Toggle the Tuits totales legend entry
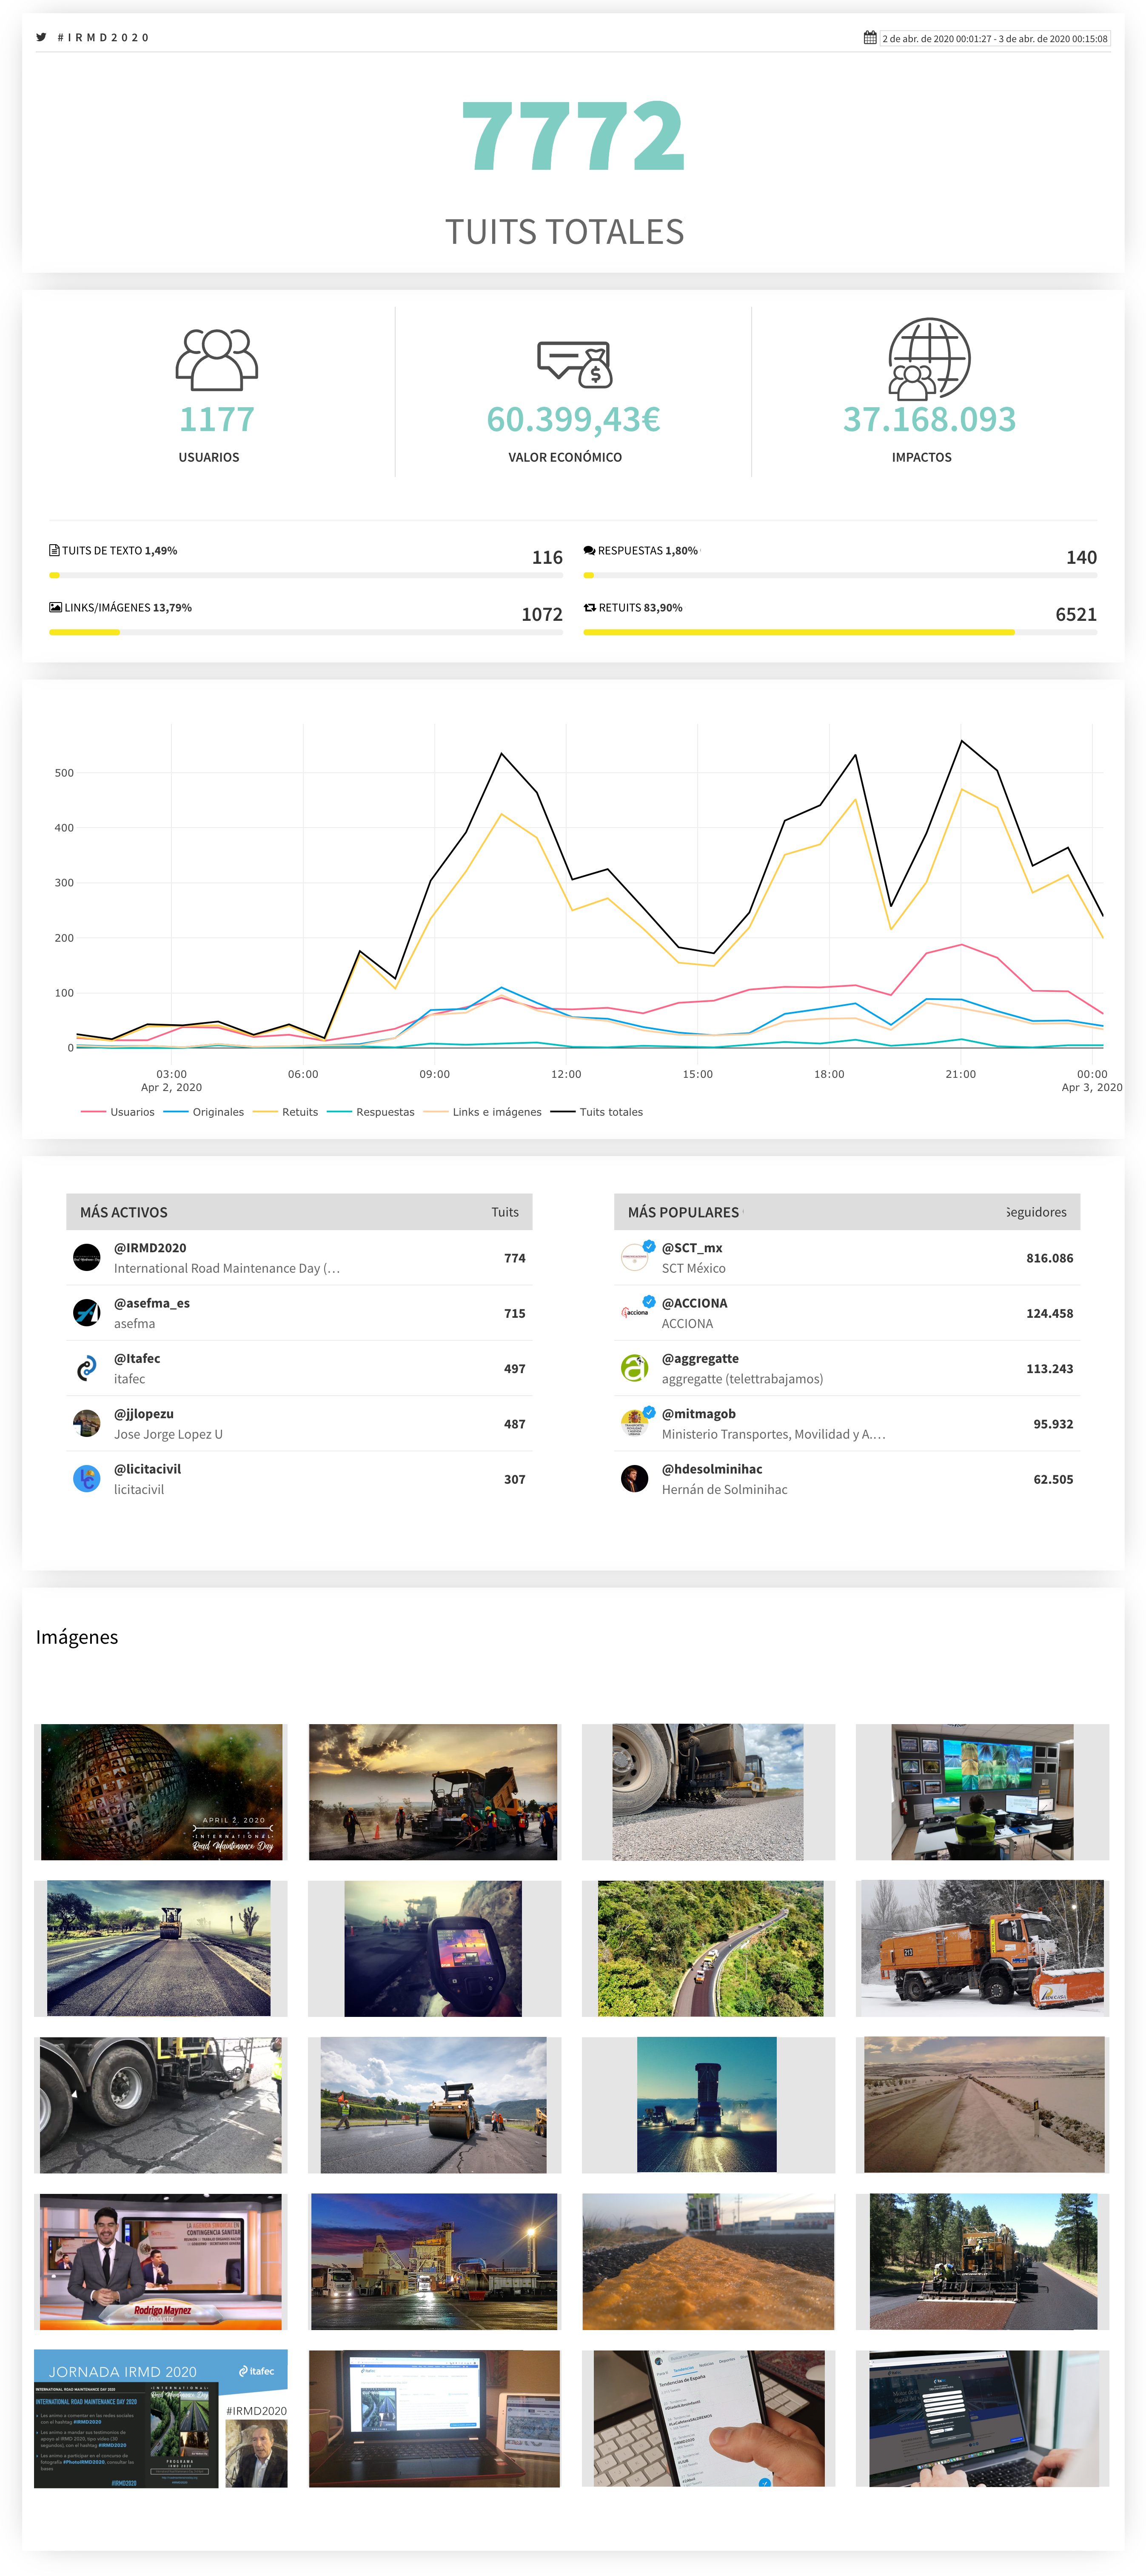This screenshot has width=1146, height=2576. pos(596,1112)
